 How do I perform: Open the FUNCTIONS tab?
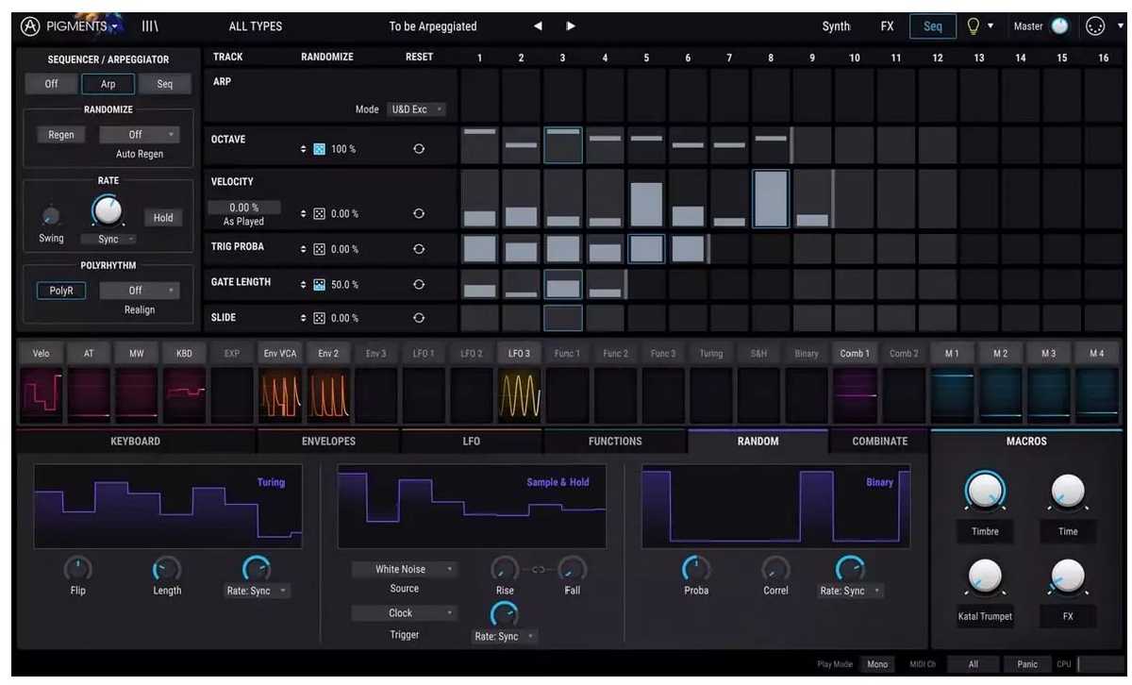click(x=615, y=441)
